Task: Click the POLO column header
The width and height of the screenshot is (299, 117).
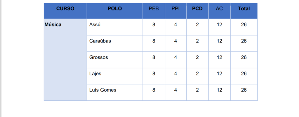Action: 115,11
